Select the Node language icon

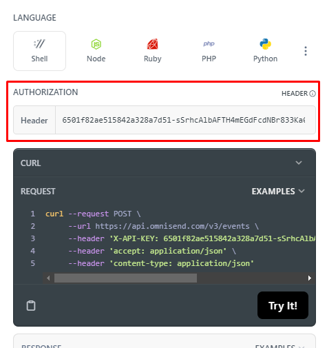pos(96,44)
